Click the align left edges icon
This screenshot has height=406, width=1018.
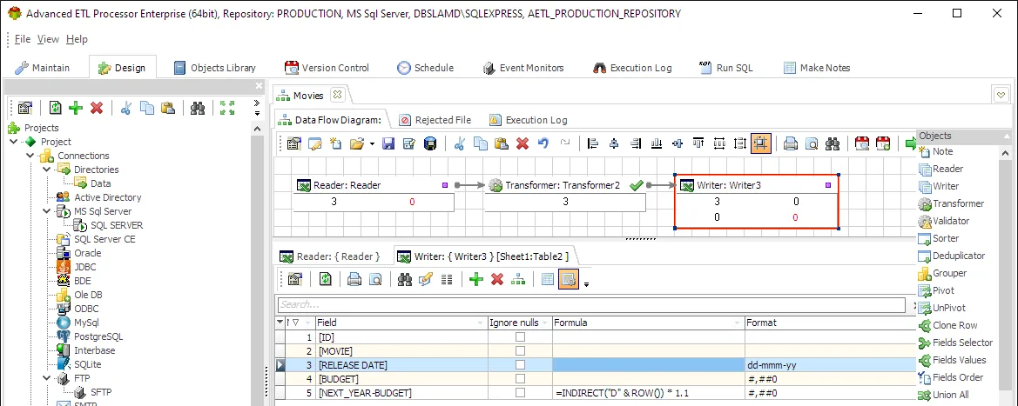(x=592, y=144)
